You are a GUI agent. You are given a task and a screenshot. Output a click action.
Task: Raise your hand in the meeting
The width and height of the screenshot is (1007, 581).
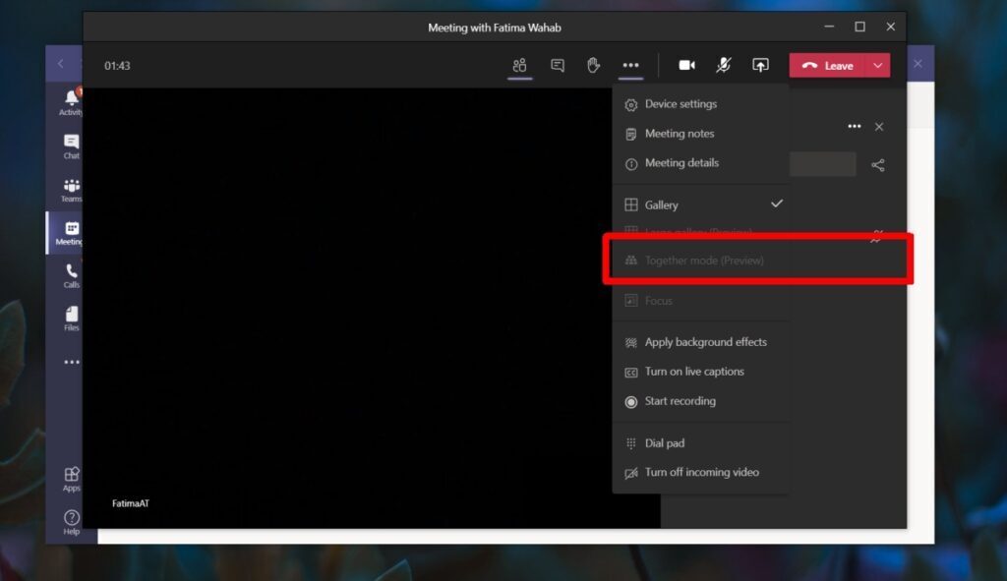[x=592, y=65]
